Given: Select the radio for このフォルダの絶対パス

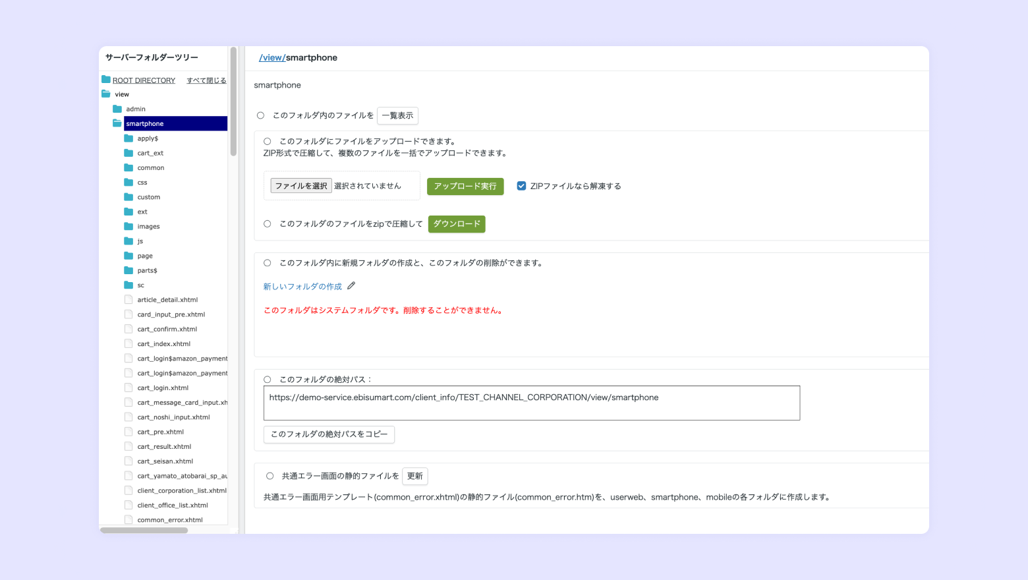Looking at the screenshot, I should click(x=268, y=380).
